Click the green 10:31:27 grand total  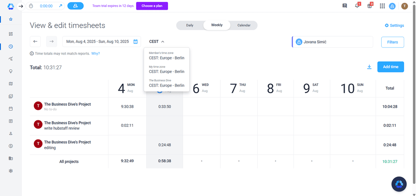point(390,161)
